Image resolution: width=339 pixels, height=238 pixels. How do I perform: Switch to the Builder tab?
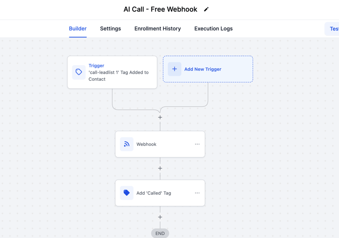click(x=78, y=29)
